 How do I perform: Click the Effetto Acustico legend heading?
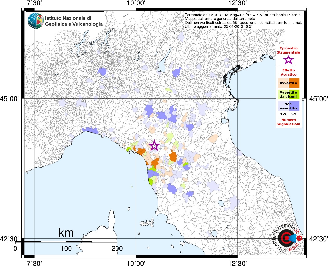289,72
